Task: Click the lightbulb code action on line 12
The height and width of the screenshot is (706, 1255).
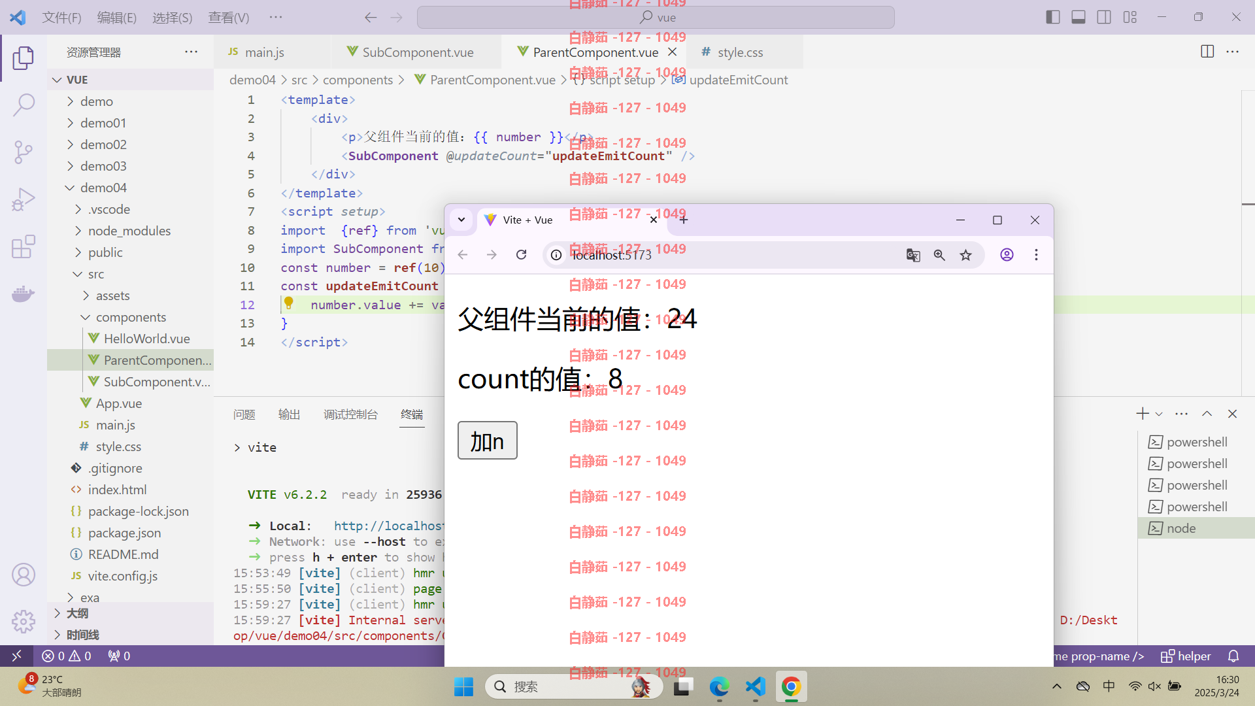Action: tap(288, 304)
